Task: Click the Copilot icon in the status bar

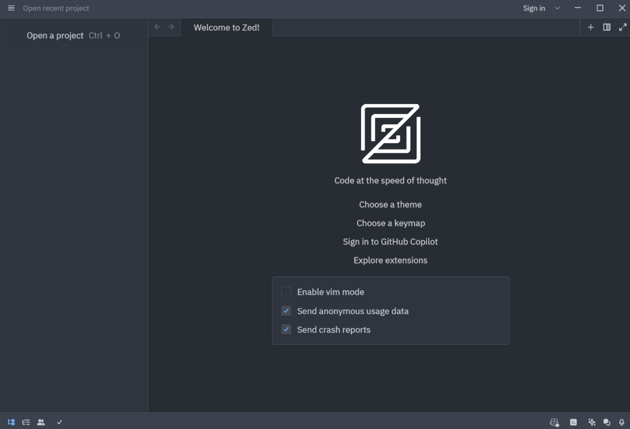Action: pos(554,422)
